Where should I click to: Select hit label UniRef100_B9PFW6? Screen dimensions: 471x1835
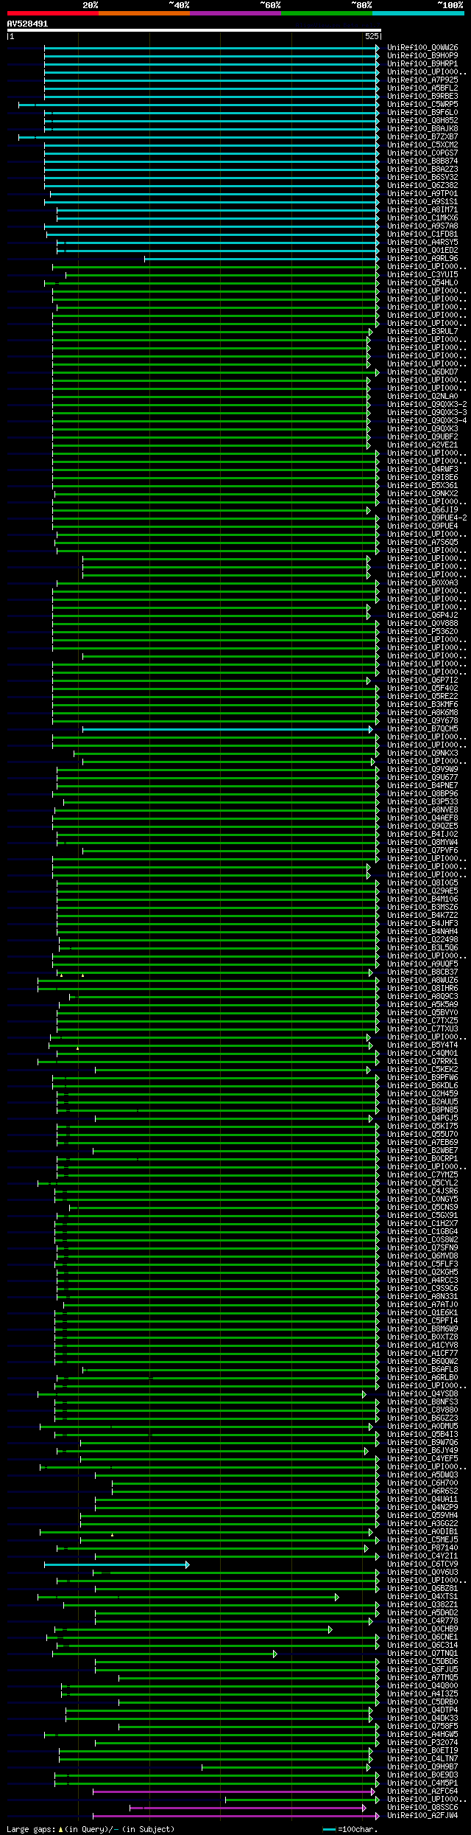tap(422, 1078)
